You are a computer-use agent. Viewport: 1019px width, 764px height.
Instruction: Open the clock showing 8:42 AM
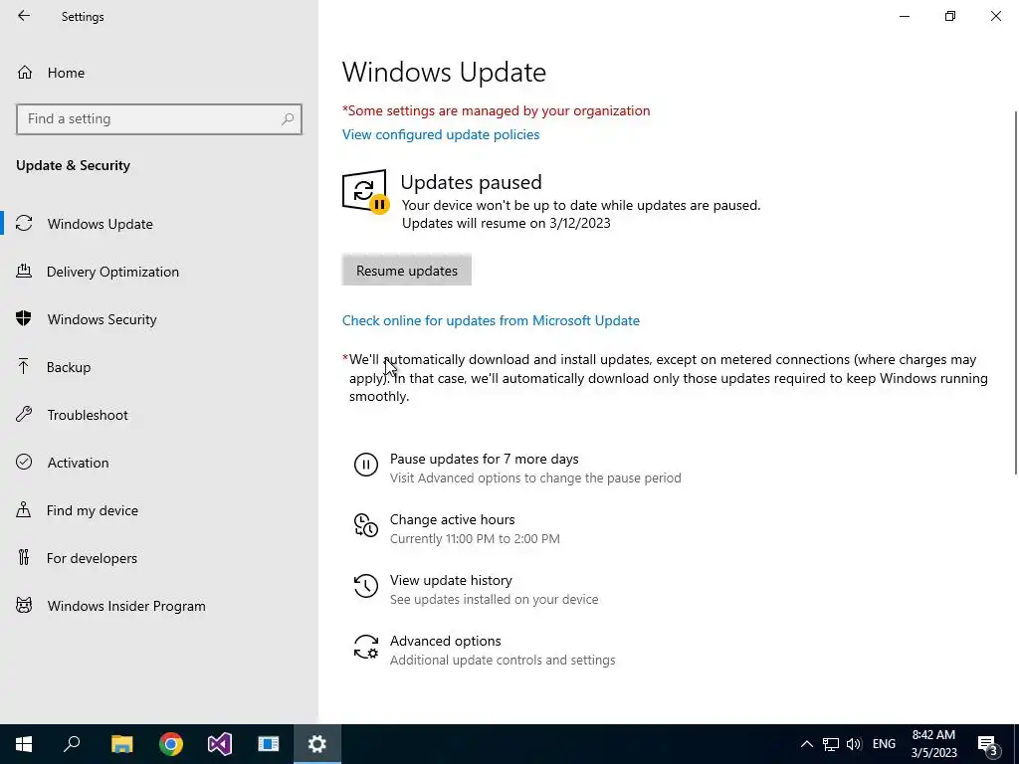(x=933, y=744)
